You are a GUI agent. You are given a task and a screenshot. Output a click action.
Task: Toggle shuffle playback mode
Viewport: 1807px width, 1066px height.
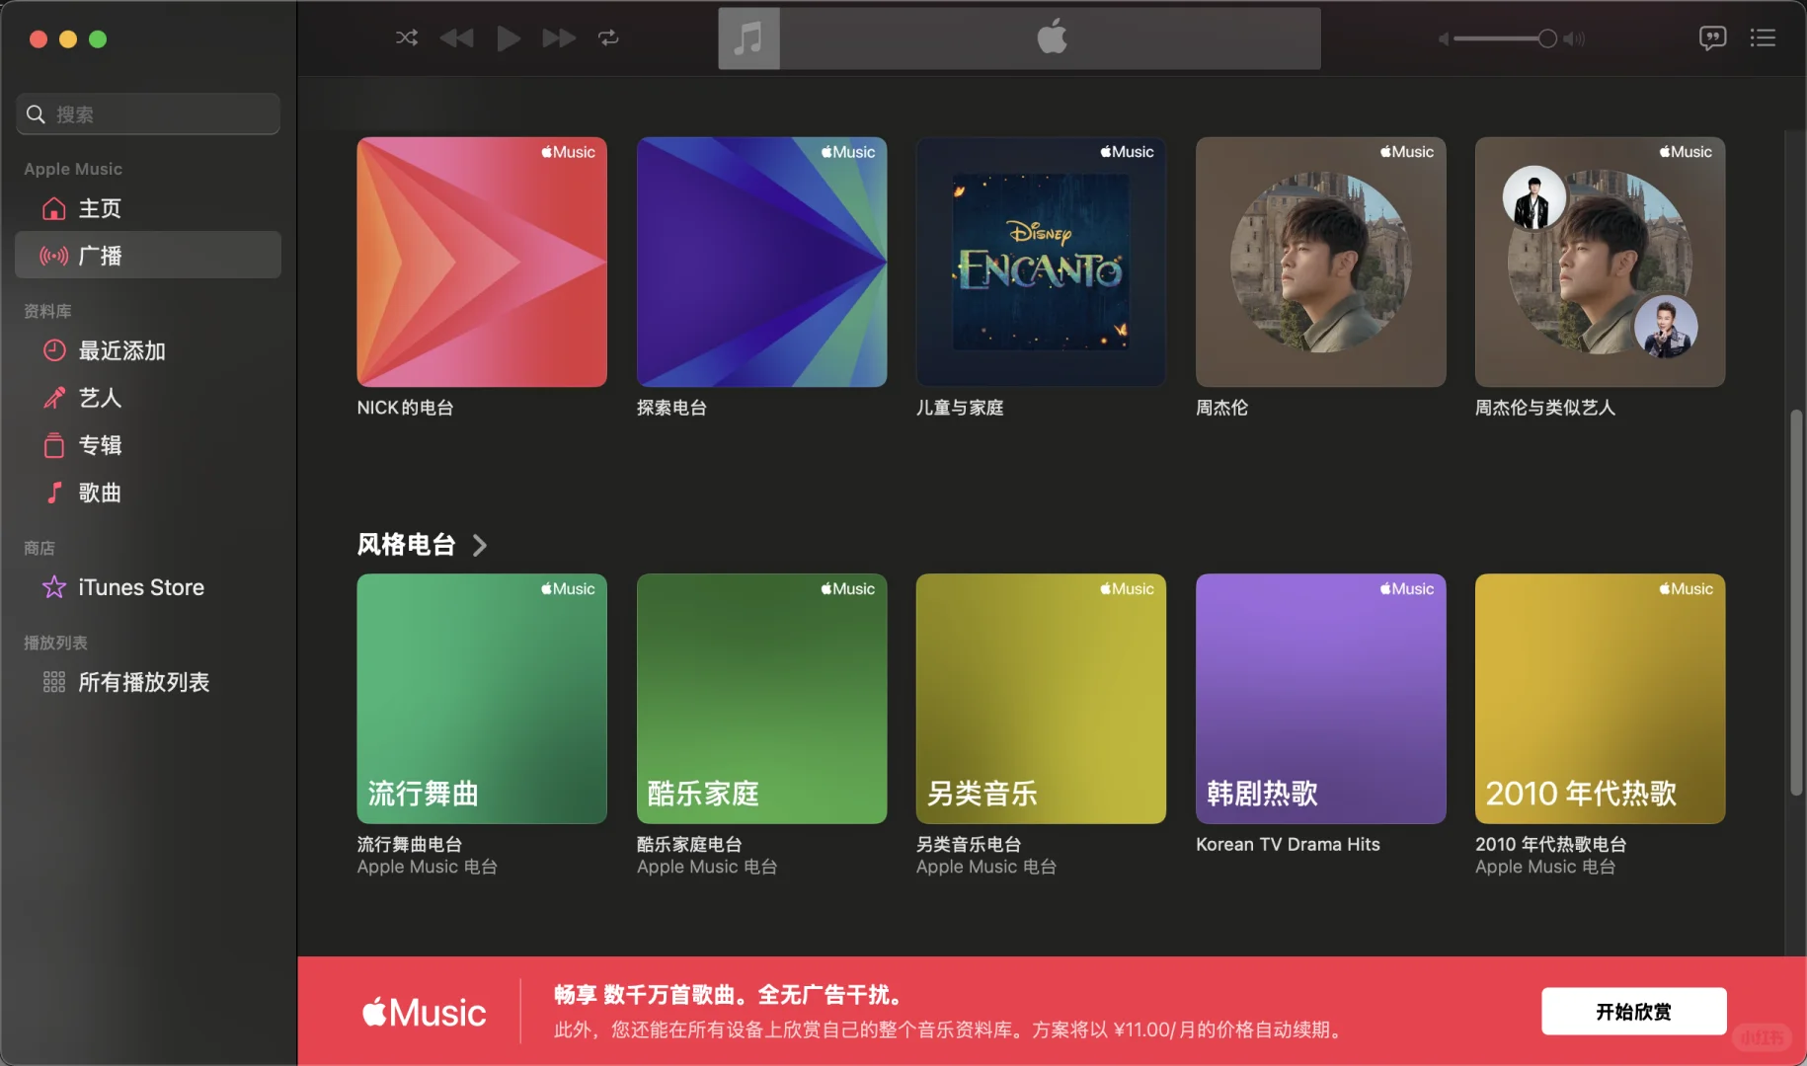(x=406, y=38)
